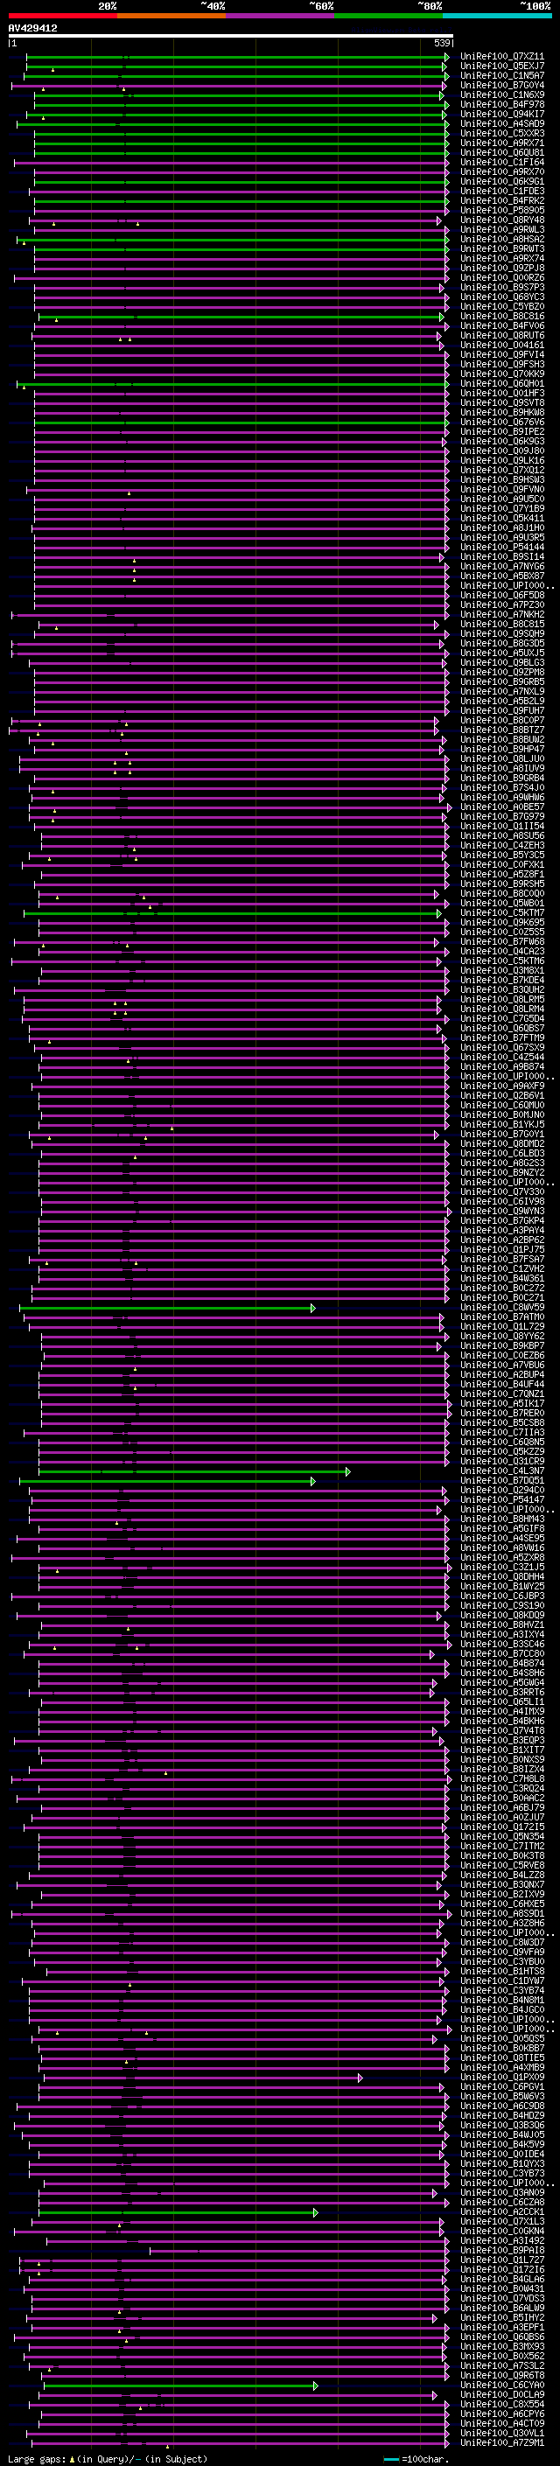Viewport: 560px width, 2466px height.
Task: Open hit UniRef100_C1N5A7
Action: [502, 75]
